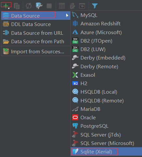Click the green Exasol X icon

75,75
